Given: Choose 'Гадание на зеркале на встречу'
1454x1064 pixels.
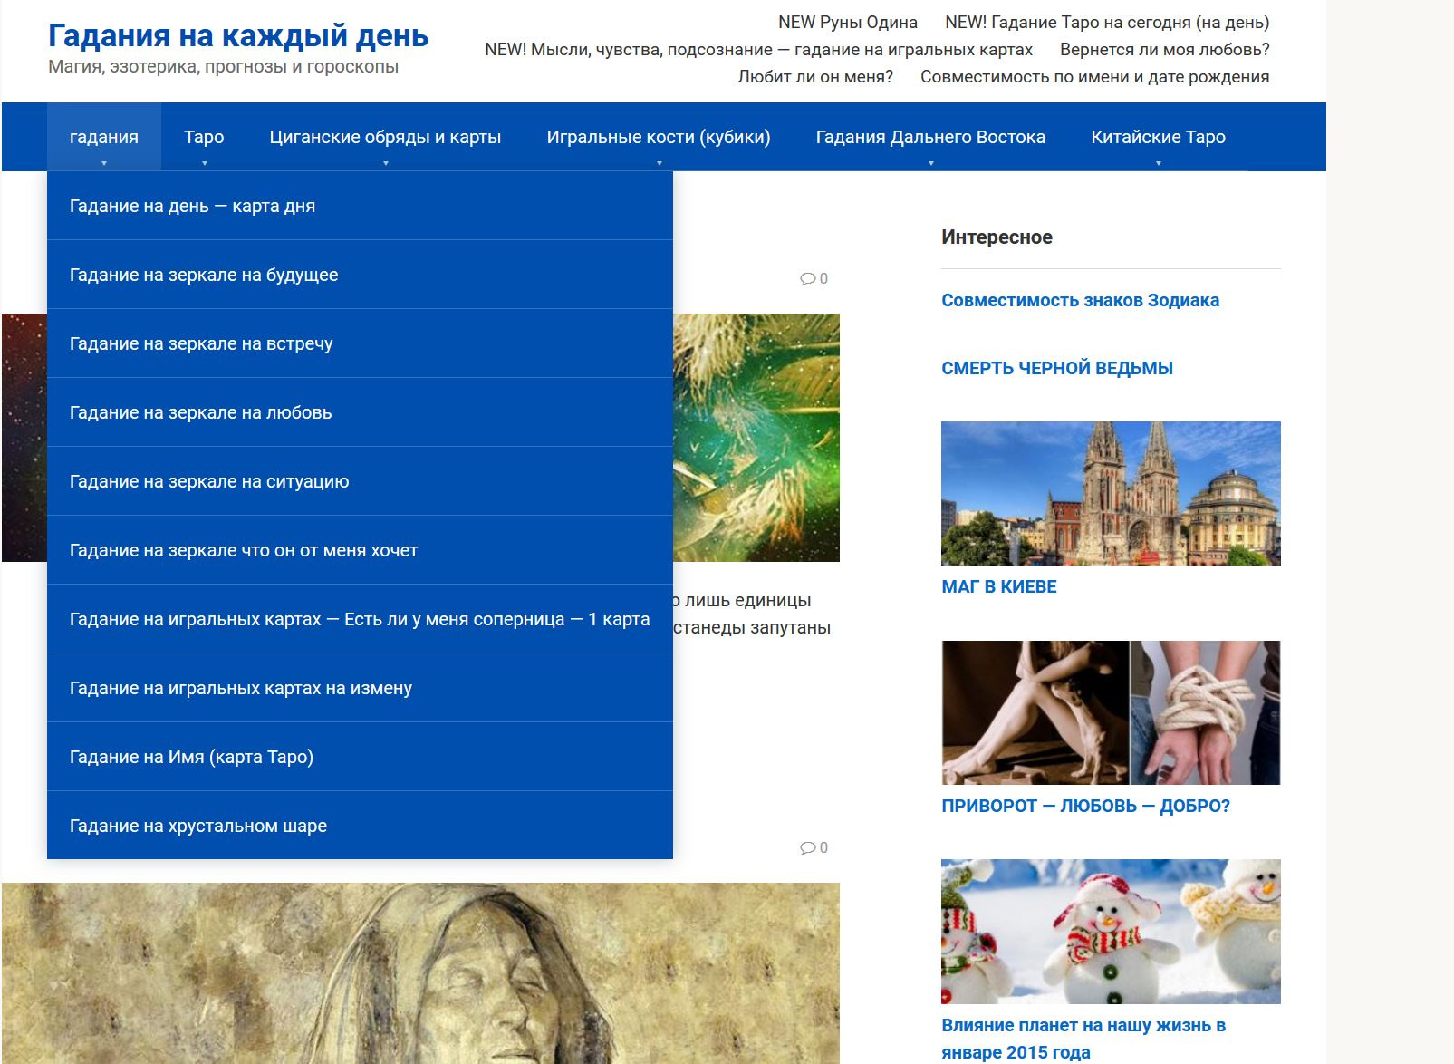Looking at the screenshot, I should pyautogui.click(x=360, y=343).
